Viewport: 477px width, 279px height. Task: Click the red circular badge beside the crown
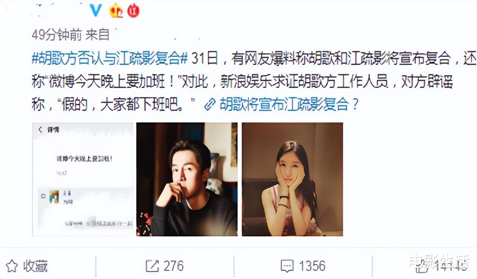click(x=133, y=10)
